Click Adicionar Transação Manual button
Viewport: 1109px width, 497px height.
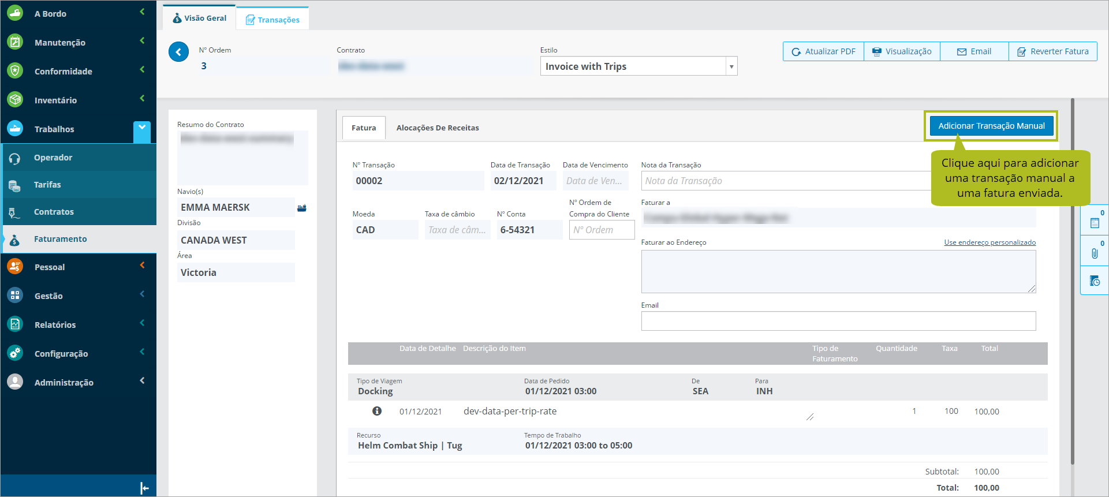(991, 126)
